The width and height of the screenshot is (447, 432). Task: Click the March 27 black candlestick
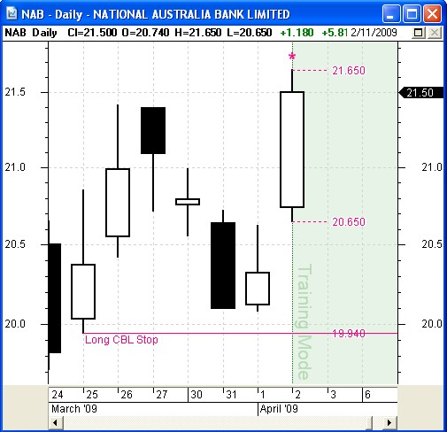tap(153, 130)
